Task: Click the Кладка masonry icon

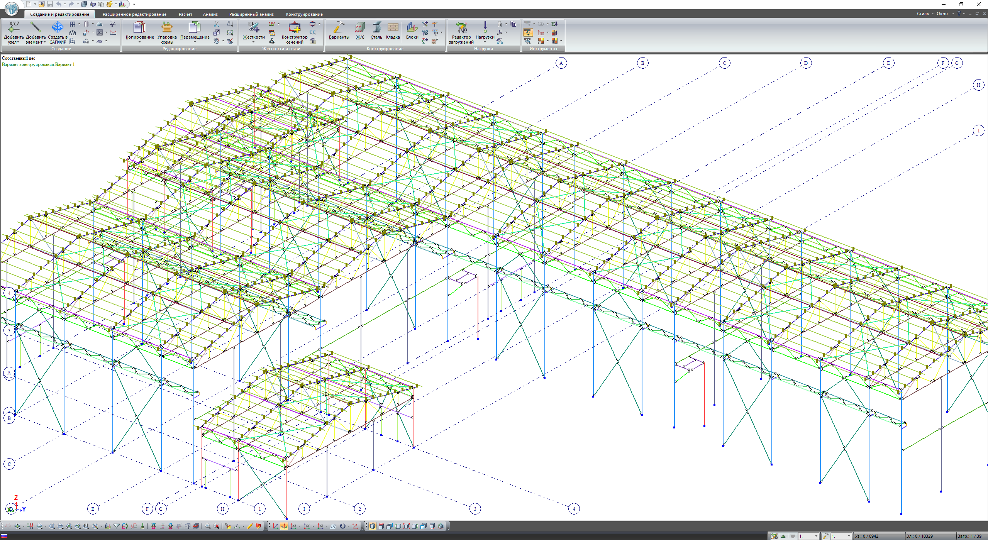Action: 393,28
